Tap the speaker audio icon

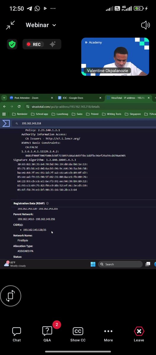pos(145,25)
